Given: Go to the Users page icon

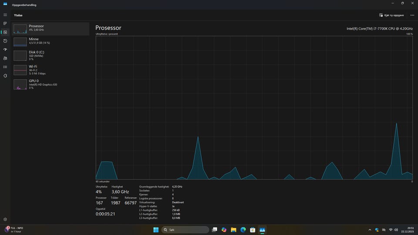Looking at the screenshot, I should click(5, 58).
